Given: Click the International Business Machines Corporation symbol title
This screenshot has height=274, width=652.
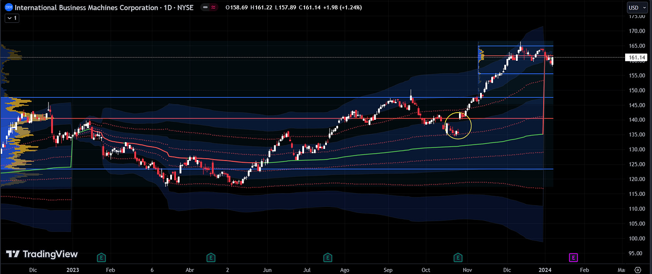Looking at the screenshot, I should 86,8.
